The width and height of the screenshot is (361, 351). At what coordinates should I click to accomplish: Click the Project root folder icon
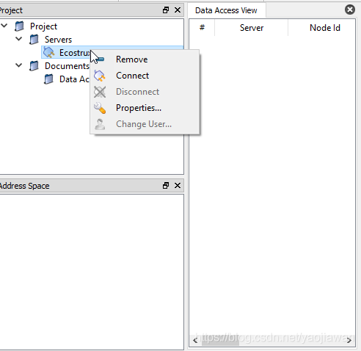tap(19, 26)
